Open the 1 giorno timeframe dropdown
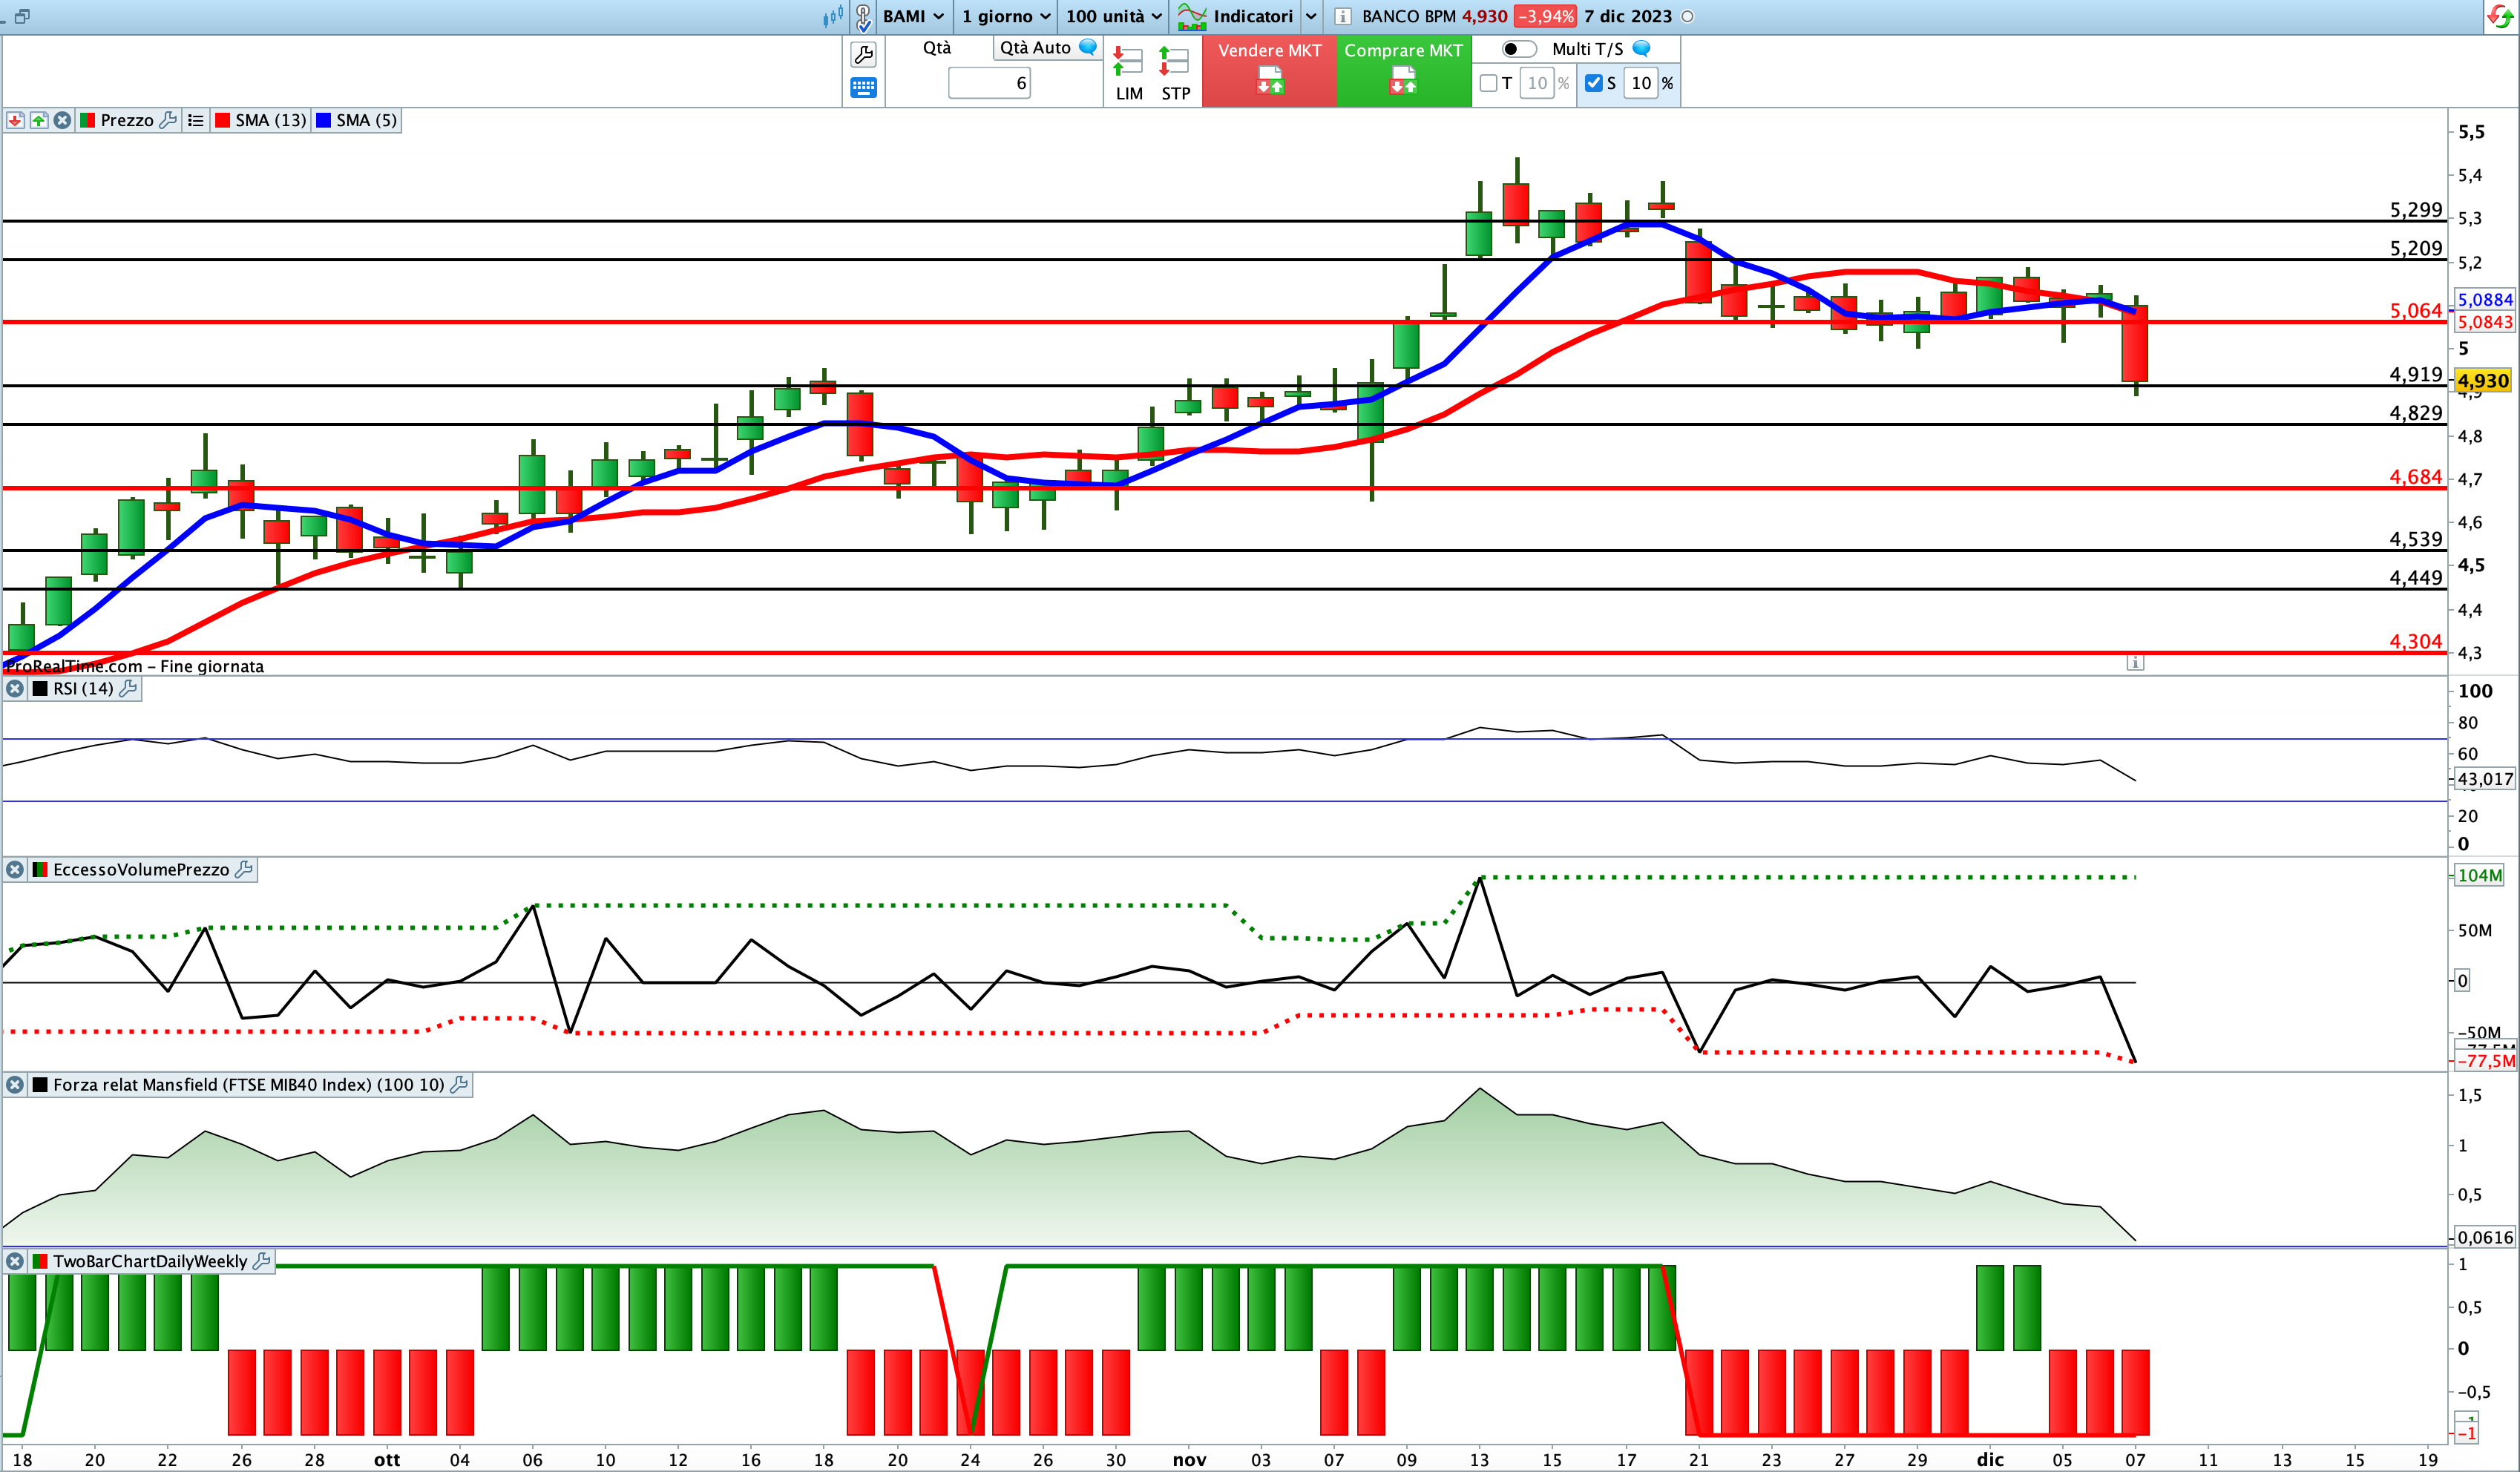The width and height of the screenshot is (2520, 1472). pyautogui.click(x=1006, y=16)
